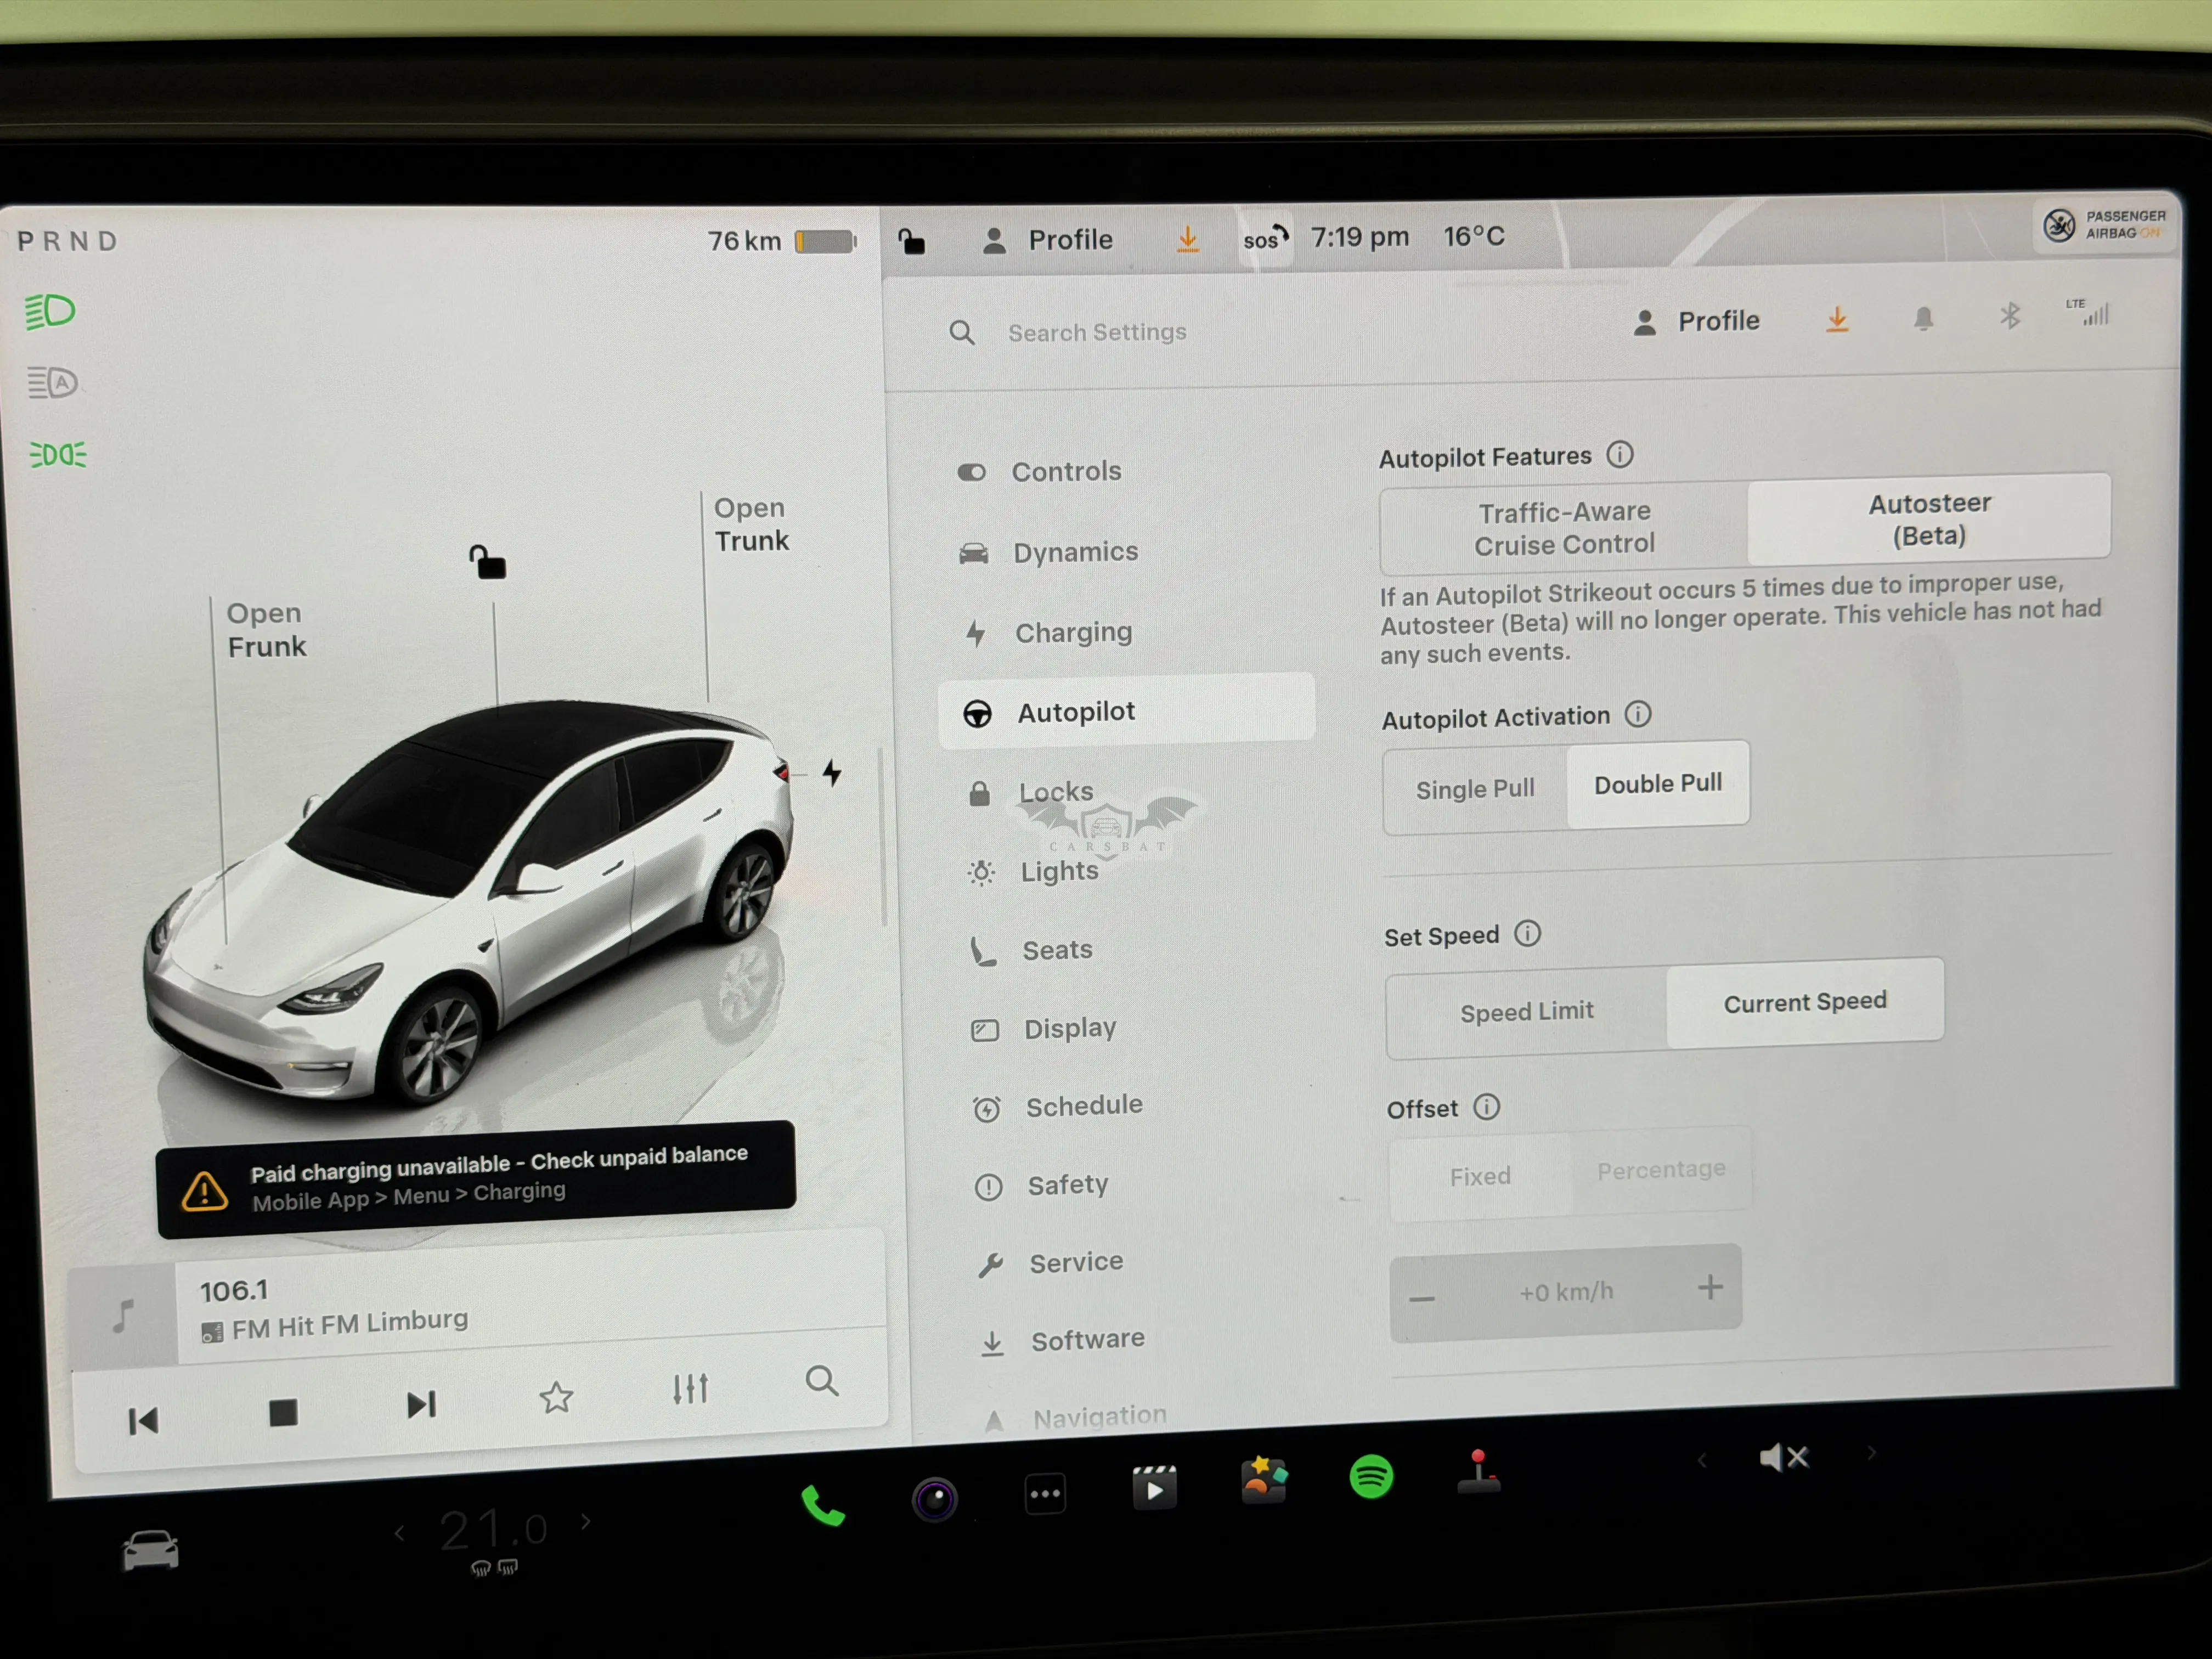Screen dimensions: 2212x1659
Task: Decrease speed offset with minus
Action: pyautogui.click(x=1422, y=1298)
